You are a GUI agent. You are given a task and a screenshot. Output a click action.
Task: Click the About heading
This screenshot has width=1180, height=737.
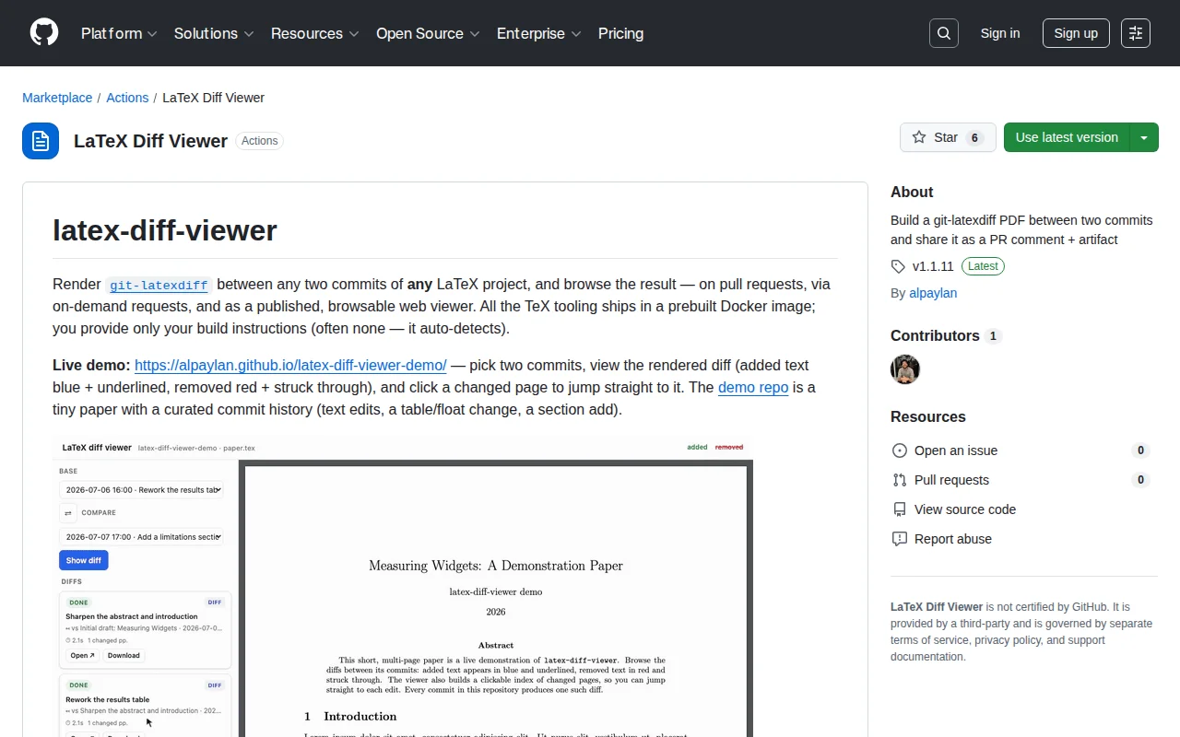tap(912, 192)
